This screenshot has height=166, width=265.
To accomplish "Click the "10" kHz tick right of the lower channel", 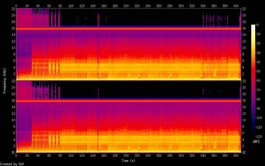I will point(244,120).
